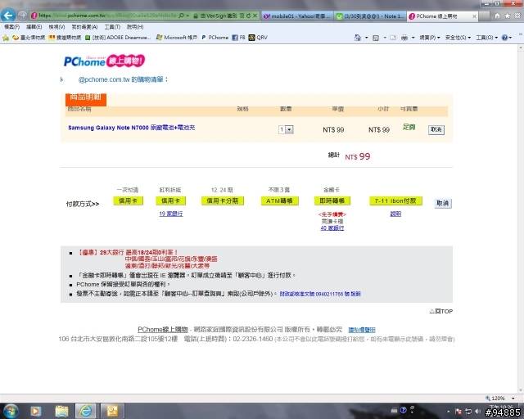Screen dimensions: 524x419
Task: Open File Explorer folder icon on taskbar
Action: (x=62, y=412)
